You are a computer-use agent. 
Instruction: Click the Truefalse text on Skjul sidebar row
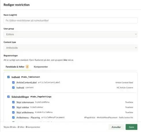[129, 107]
